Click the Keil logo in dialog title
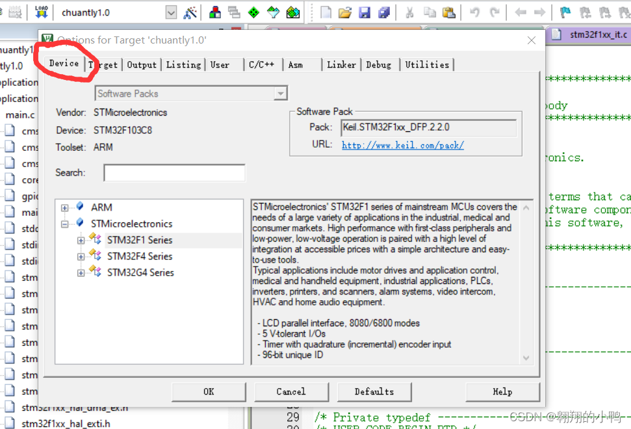631x429 pixels. [x=47, y=38]
